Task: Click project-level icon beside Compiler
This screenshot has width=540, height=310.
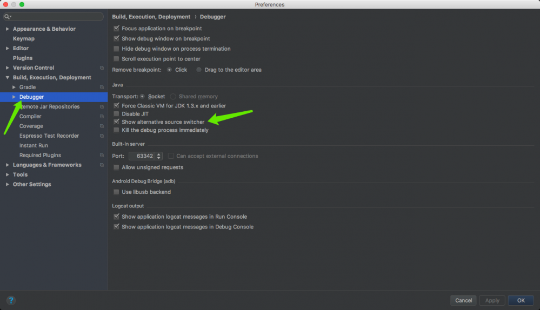Action: point(102,116)
